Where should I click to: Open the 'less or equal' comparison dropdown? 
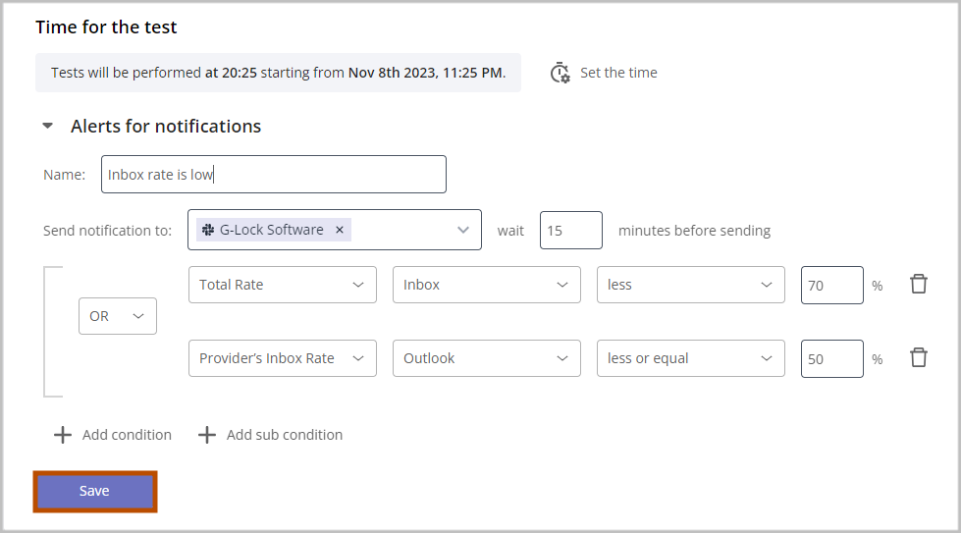click(x=690, y=358)
